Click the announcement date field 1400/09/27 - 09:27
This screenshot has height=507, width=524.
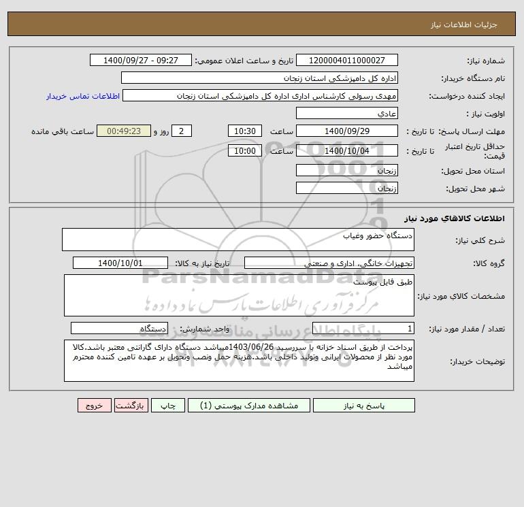(x=141, y=60)
